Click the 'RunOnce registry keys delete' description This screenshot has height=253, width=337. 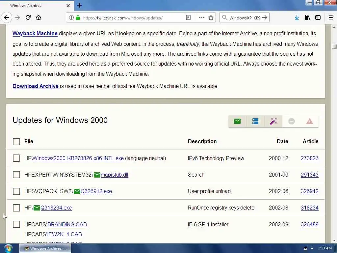(x=221, y=208)
